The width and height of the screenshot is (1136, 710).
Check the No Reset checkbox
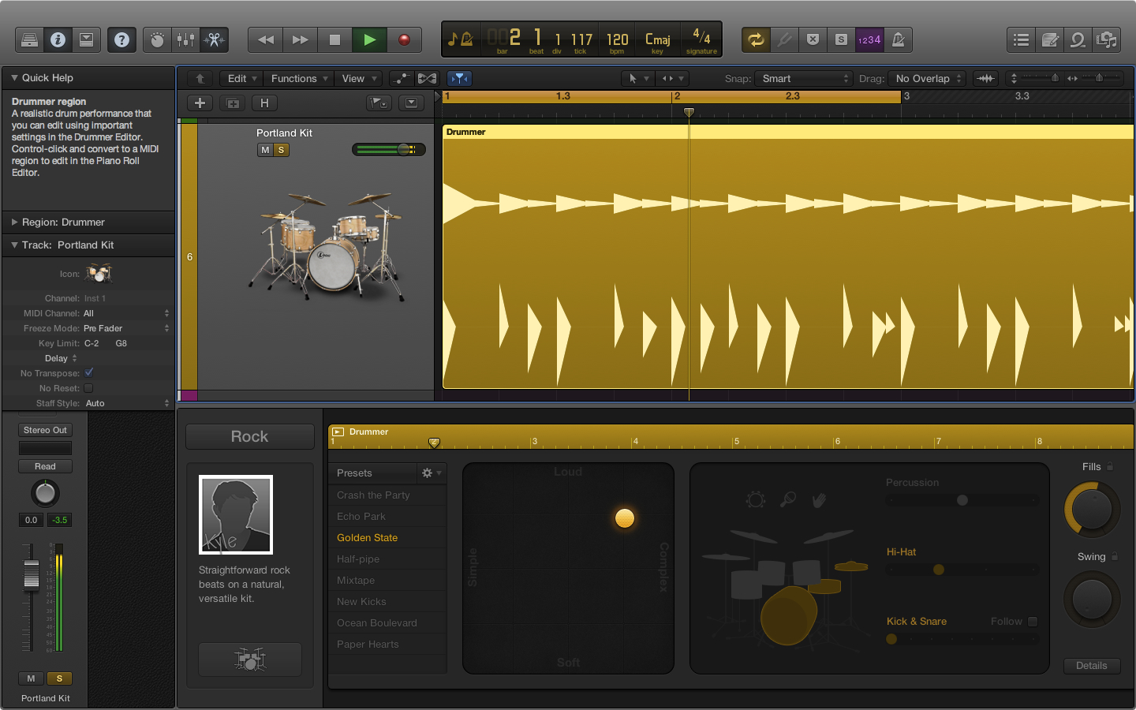[x=88, y=388]
